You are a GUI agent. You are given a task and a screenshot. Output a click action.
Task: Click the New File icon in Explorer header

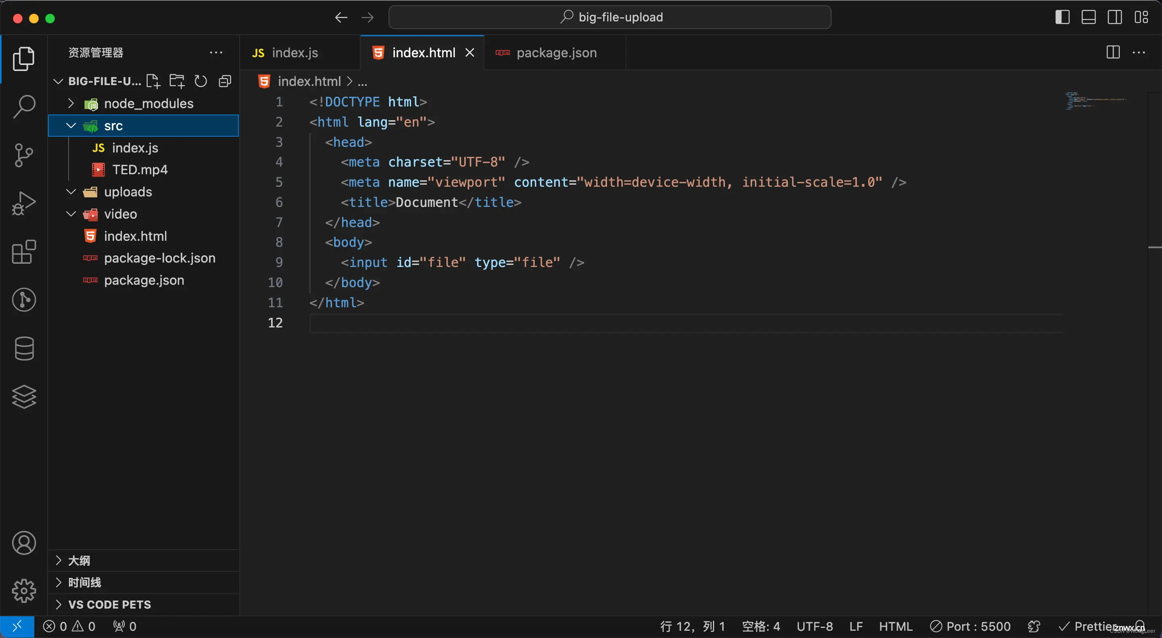click(153, 81)
